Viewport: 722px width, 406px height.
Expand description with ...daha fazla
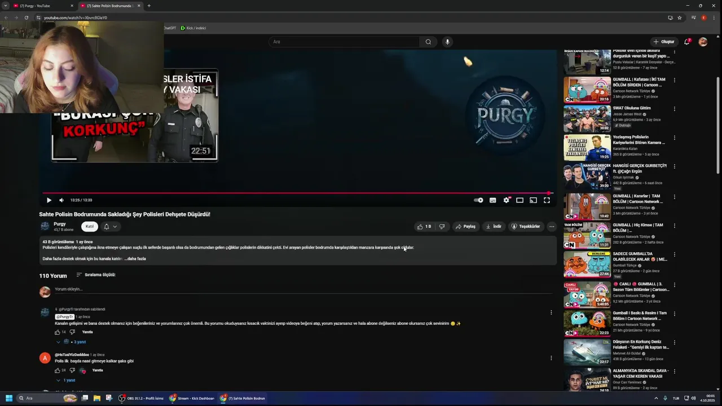tap(135, 259)
